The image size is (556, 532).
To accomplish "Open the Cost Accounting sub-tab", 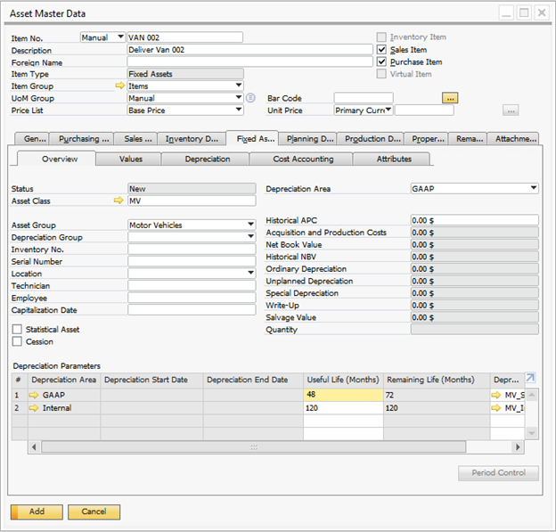I will click(x=300, y=159).
